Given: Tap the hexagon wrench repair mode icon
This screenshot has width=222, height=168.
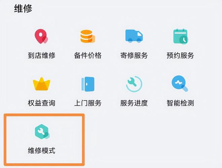Looking at the screenshot, I should point(42,132).
